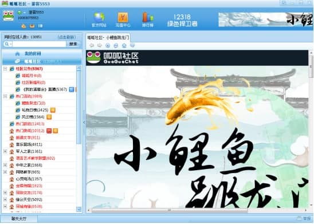Screen dimensions: 314x224
Task: Click the room list scroll up arrow
Action: coord(79,69)
